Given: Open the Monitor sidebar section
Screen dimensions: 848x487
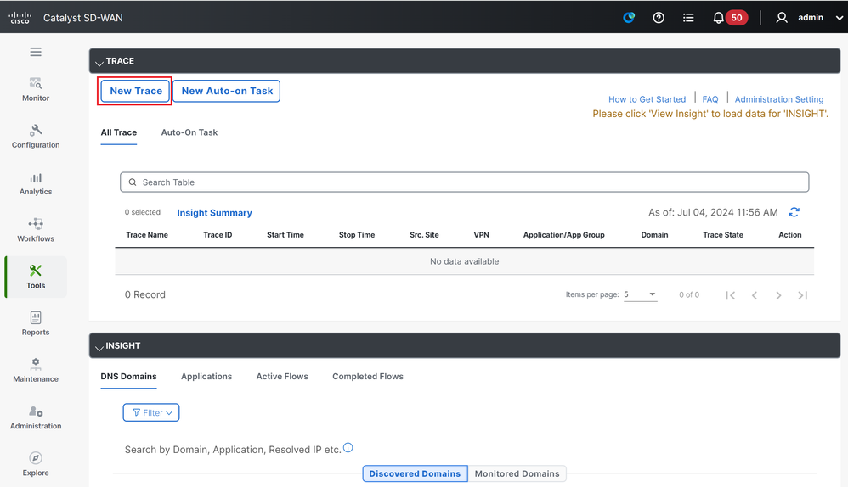Looking at the screenshot, I should pyautogui.click(x=36, y=90).
